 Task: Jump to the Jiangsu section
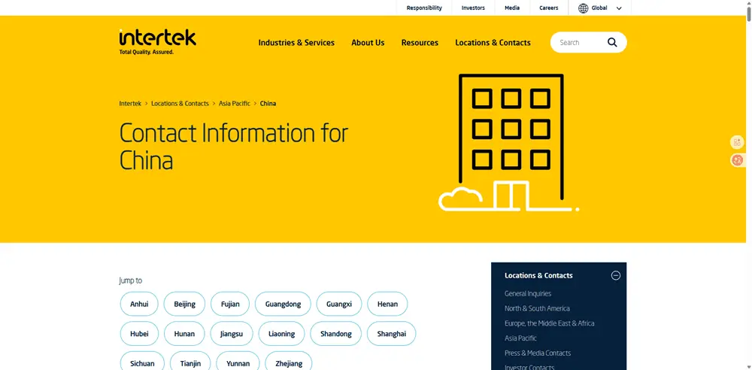(x=232, y=334)
